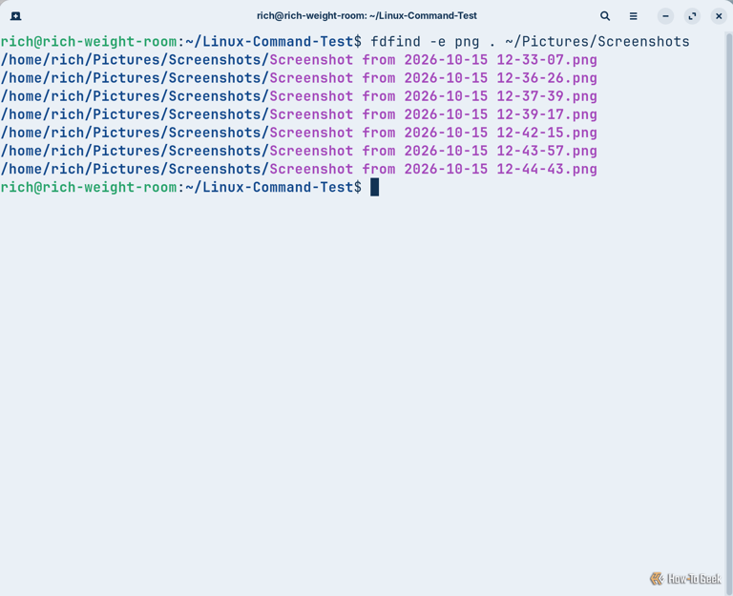This screenshot has height=596, width=733.
Task: Open the terminal search tool
Action: [605, 16]
